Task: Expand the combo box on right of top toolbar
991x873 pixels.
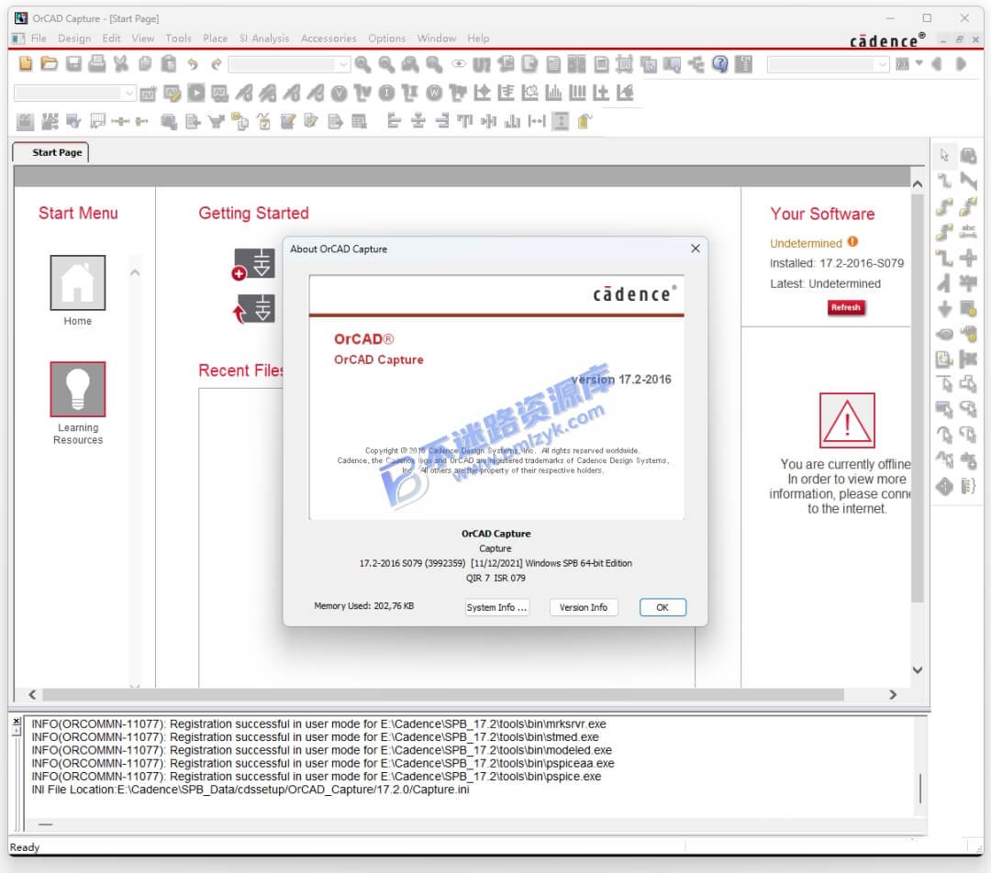Action: click(882, 64)
